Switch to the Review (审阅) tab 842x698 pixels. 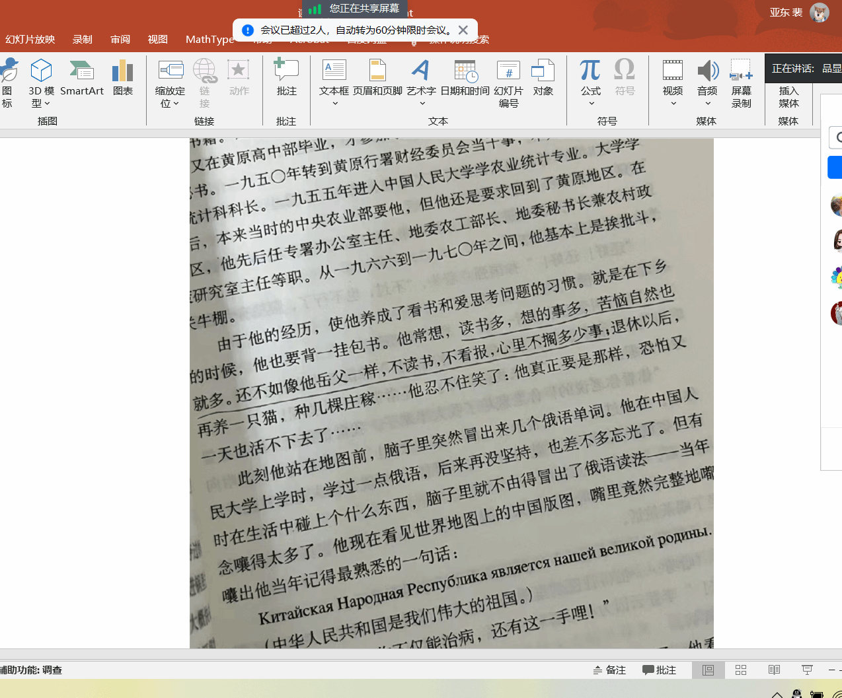tap(120, 40)
